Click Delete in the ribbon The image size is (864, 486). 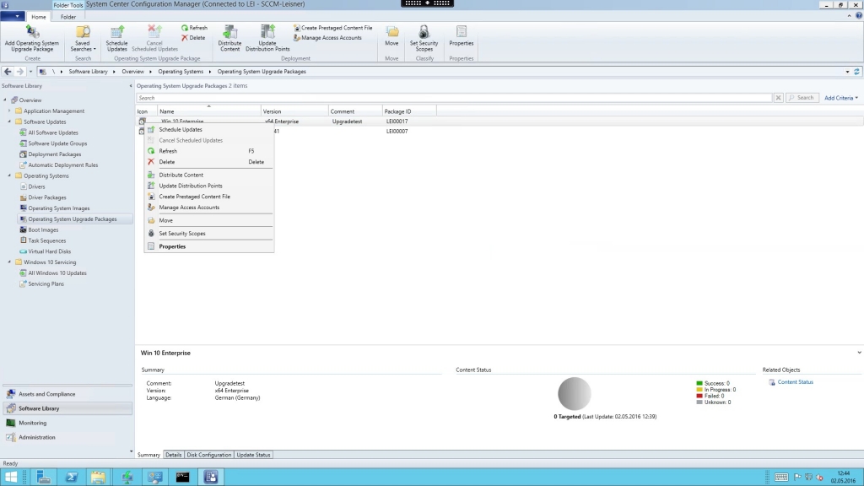click(x=193, y=37)
